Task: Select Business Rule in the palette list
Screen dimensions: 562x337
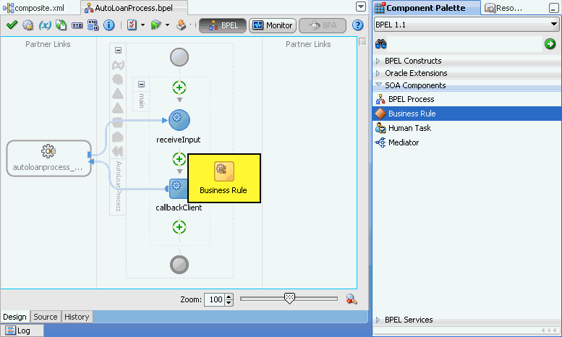Action: click(467, 114)
